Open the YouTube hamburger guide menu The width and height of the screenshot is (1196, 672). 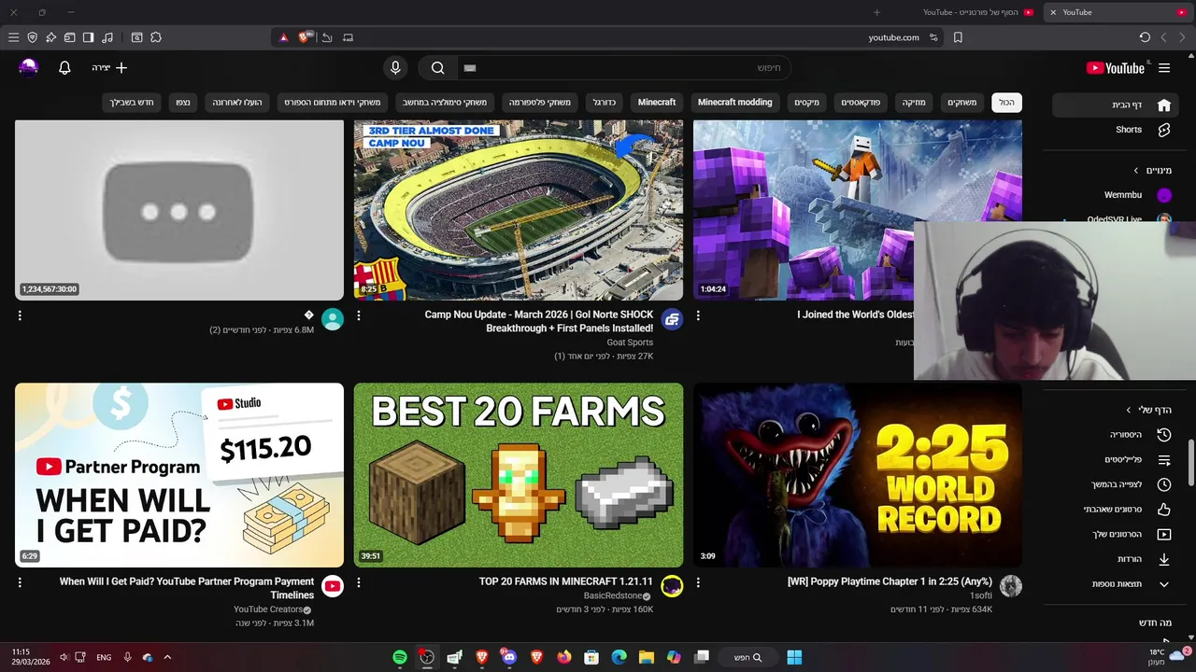point(1164,68)
